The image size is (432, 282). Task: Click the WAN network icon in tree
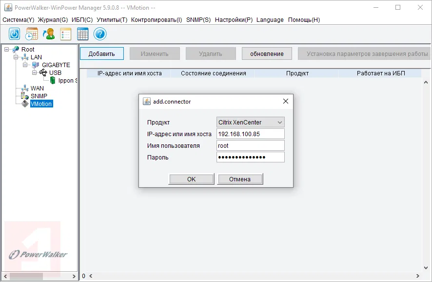point(25,88)
